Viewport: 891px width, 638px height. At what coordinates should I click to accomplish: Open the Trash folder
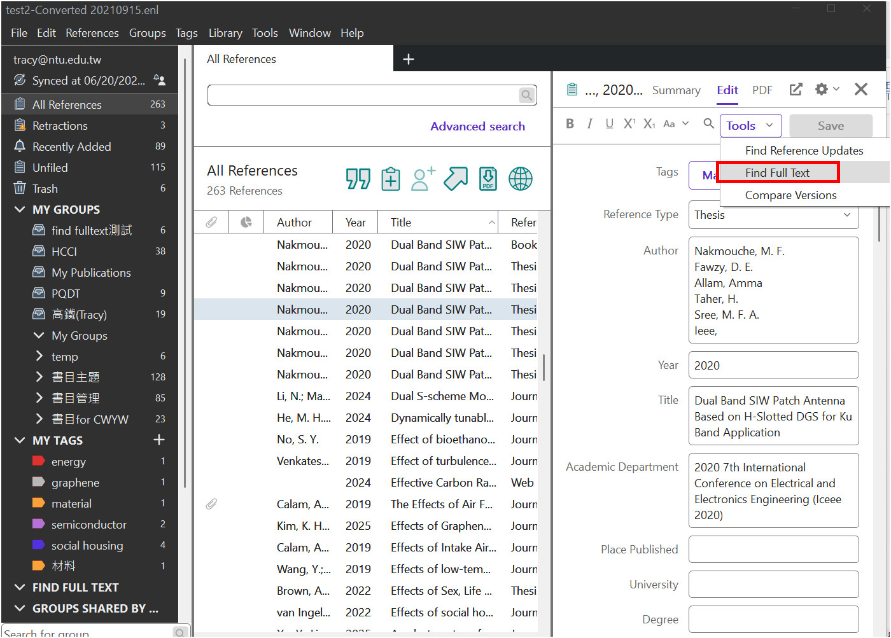coord(90,188)
